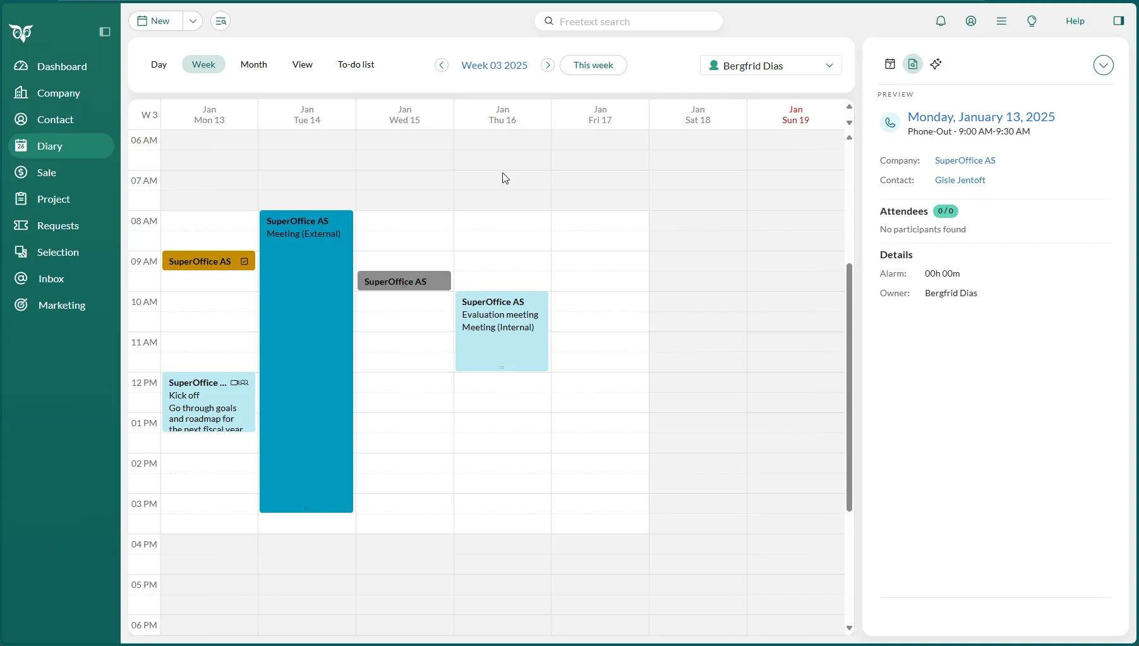
Task: Open the hamburger menu icon in top bar
Action: pyautogui.click(x=1001, y=21)
